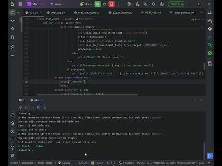Clear the console with the trash icon
Viewport: 222px width, 166px height.
click(38, 108)
